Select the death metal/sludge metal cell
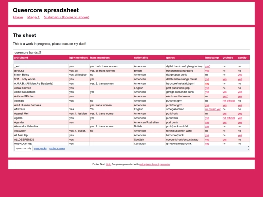 click(x=185, y=79)
